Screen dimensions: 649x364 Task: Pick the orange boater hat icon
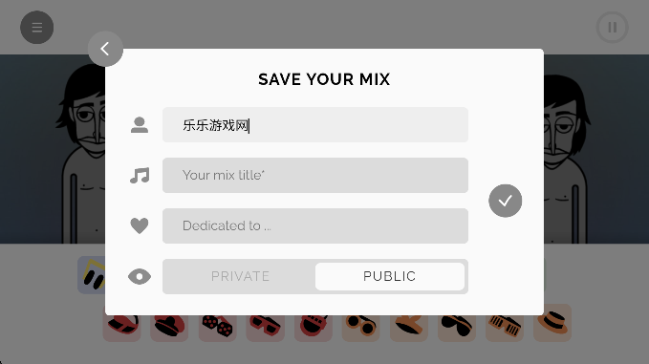[x=552, y=323]
